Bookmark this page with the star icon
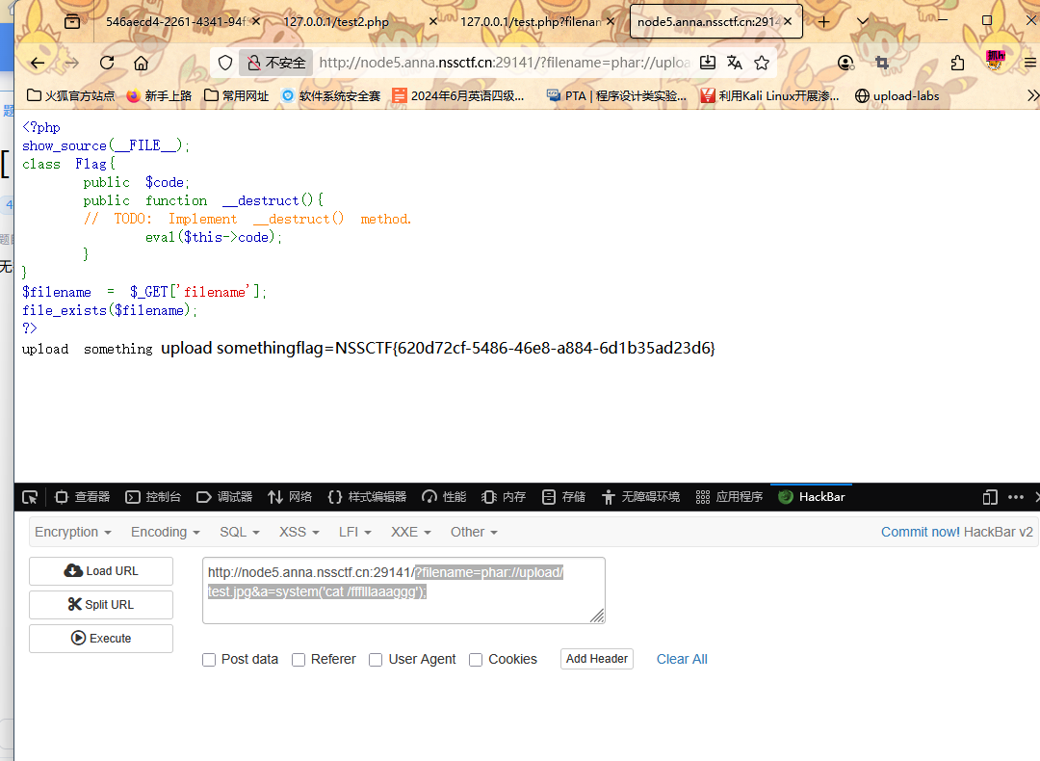Screen dimensions: 1040x761 tap(762, 63)
